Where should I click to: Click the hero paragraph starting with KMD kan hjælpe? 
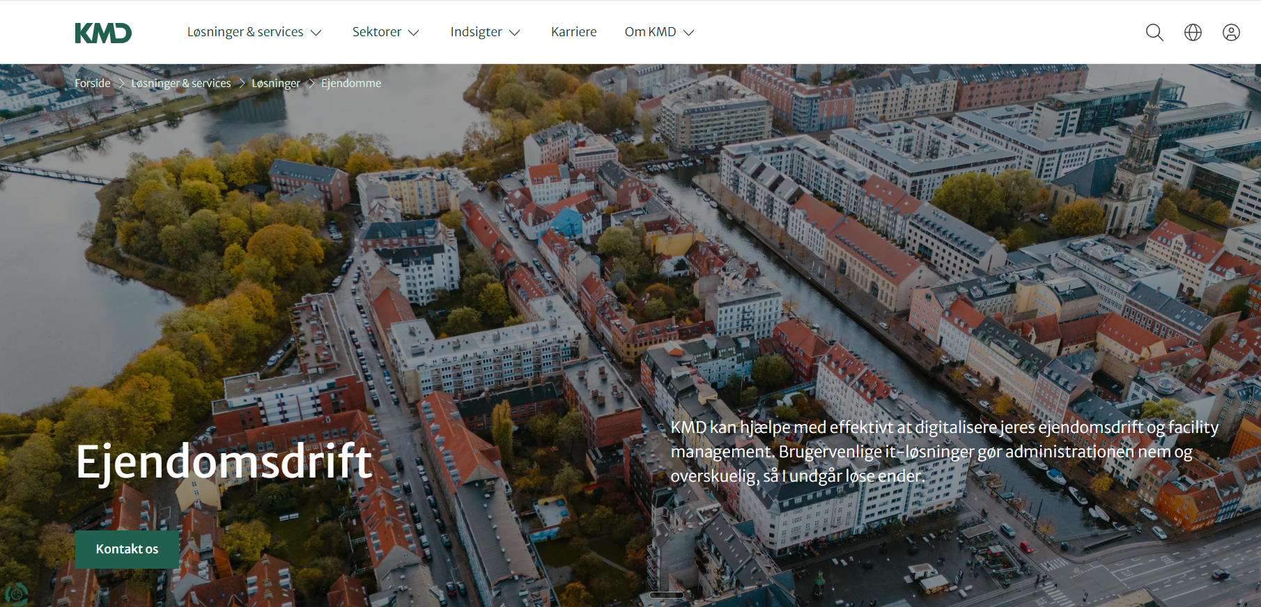pos(945,451)
